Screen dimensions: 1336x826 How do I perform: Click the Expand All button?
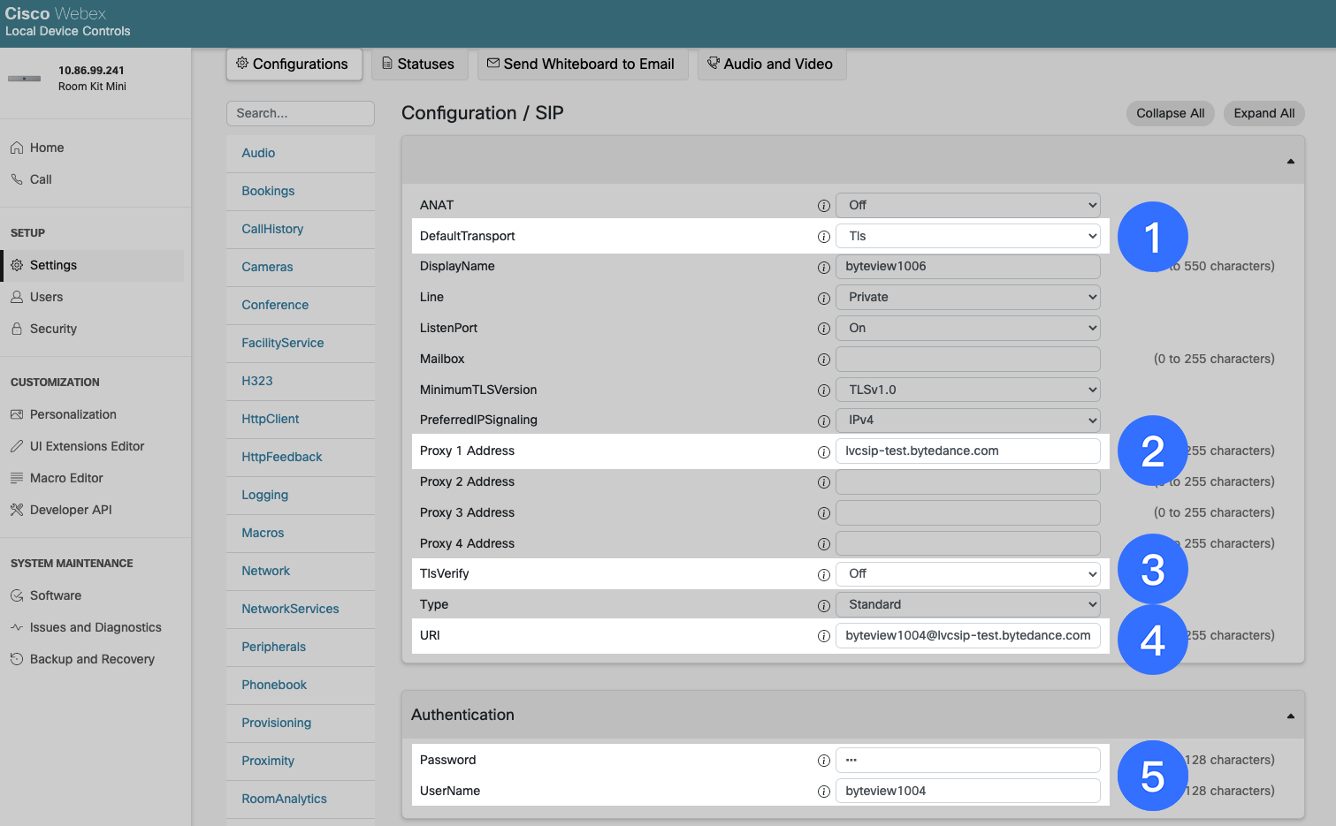pyautogui.click(x=1263, y=113)
